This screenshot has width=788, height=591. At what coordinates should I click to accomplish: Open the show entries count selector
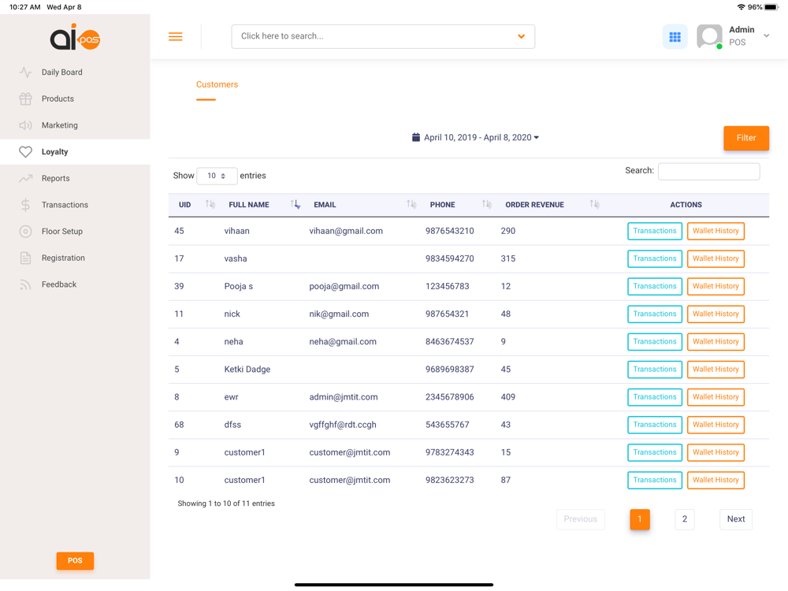pos(217,176)
